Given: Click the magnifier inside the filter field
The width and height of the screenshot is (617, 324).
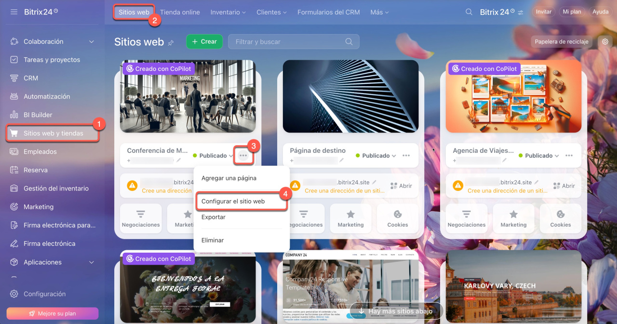Looking at the screenshot, I should (349, 42).
